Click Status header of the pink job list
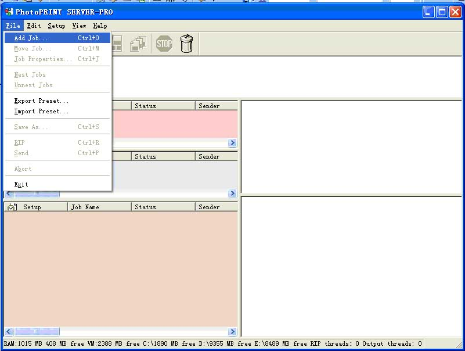The height and width of the screenshot is (351, 465). (163, 106)
